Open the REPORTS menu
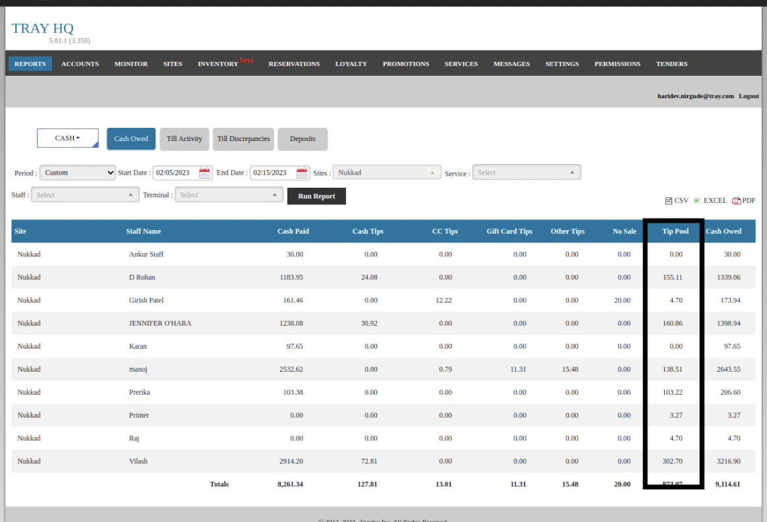Image resolution: width=767 pixels, height=522 pixels. click(x=30, y=63)
